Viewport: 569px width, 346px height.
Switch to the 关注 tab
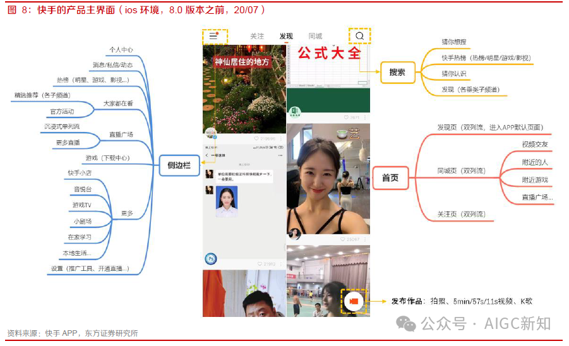click(257, 36)
